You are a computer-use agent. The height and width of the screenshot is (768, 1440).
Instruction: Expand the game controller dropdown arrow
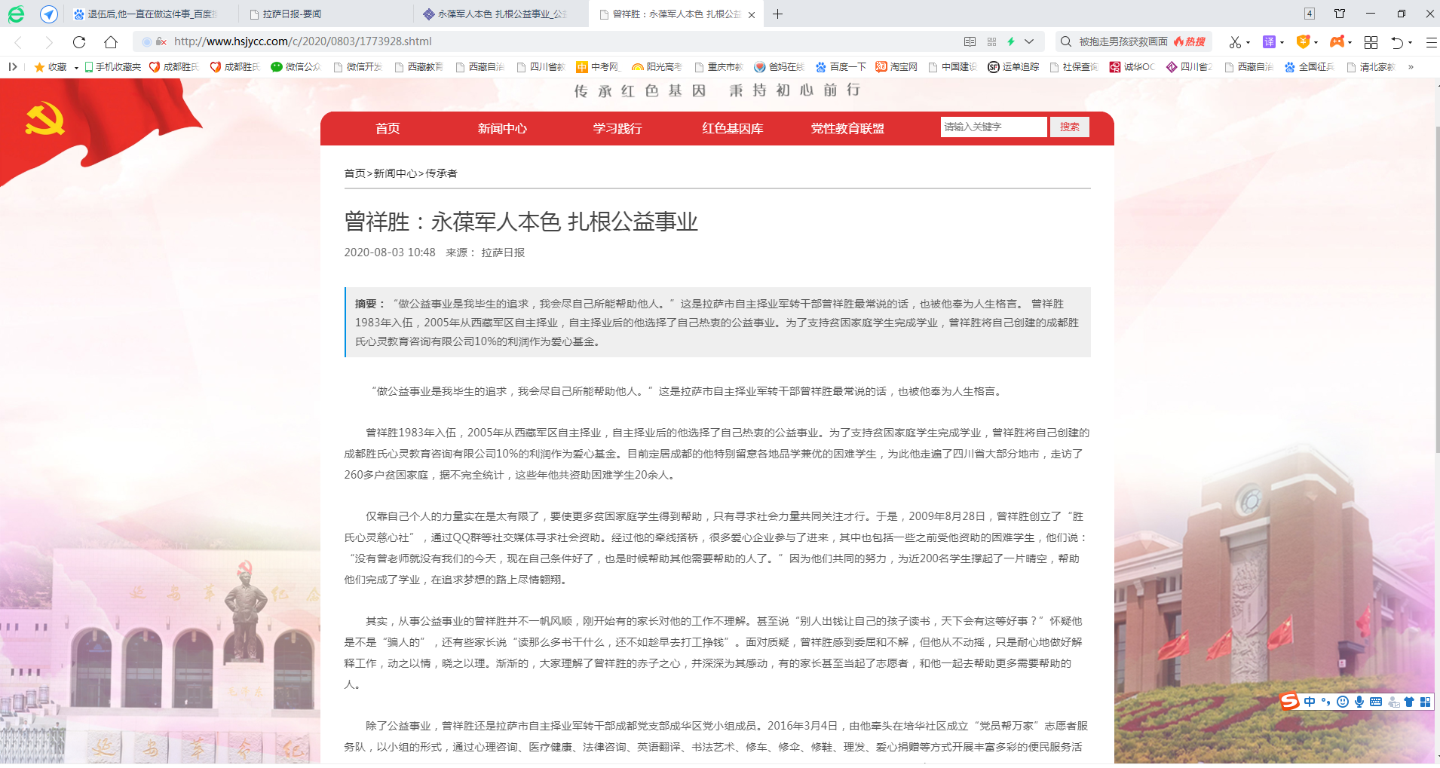click(x=1350, y=42)
